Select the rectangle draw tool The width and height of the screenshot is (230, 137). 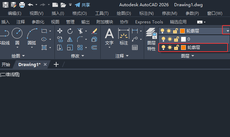(x=44, y=31)
